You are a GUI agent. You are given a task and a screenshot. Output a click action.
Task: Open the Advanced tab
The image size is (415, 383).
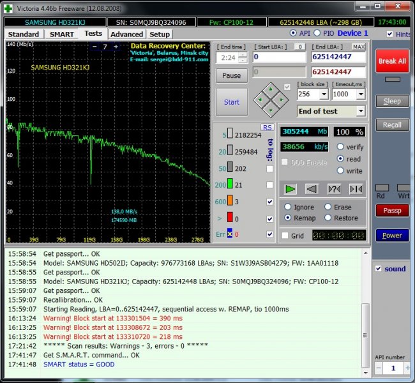(x=126, y=34)
